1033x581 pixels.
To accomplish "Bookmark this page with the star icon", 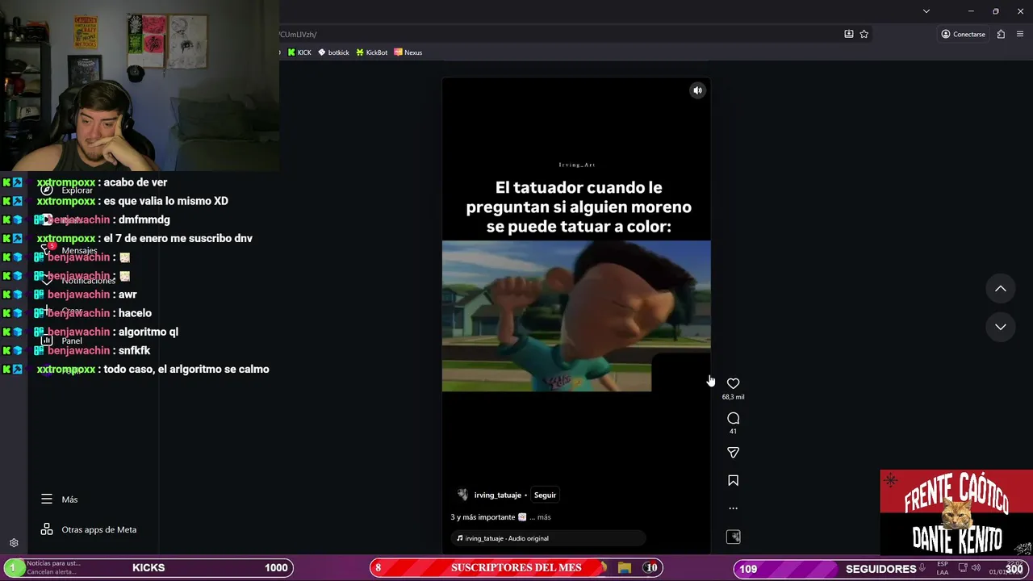I will click(864, 34).
